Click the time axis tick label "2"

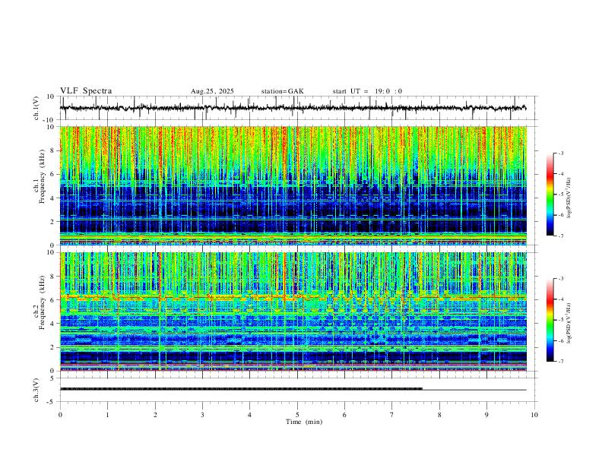pyautogui.click(x=155, y=415)
